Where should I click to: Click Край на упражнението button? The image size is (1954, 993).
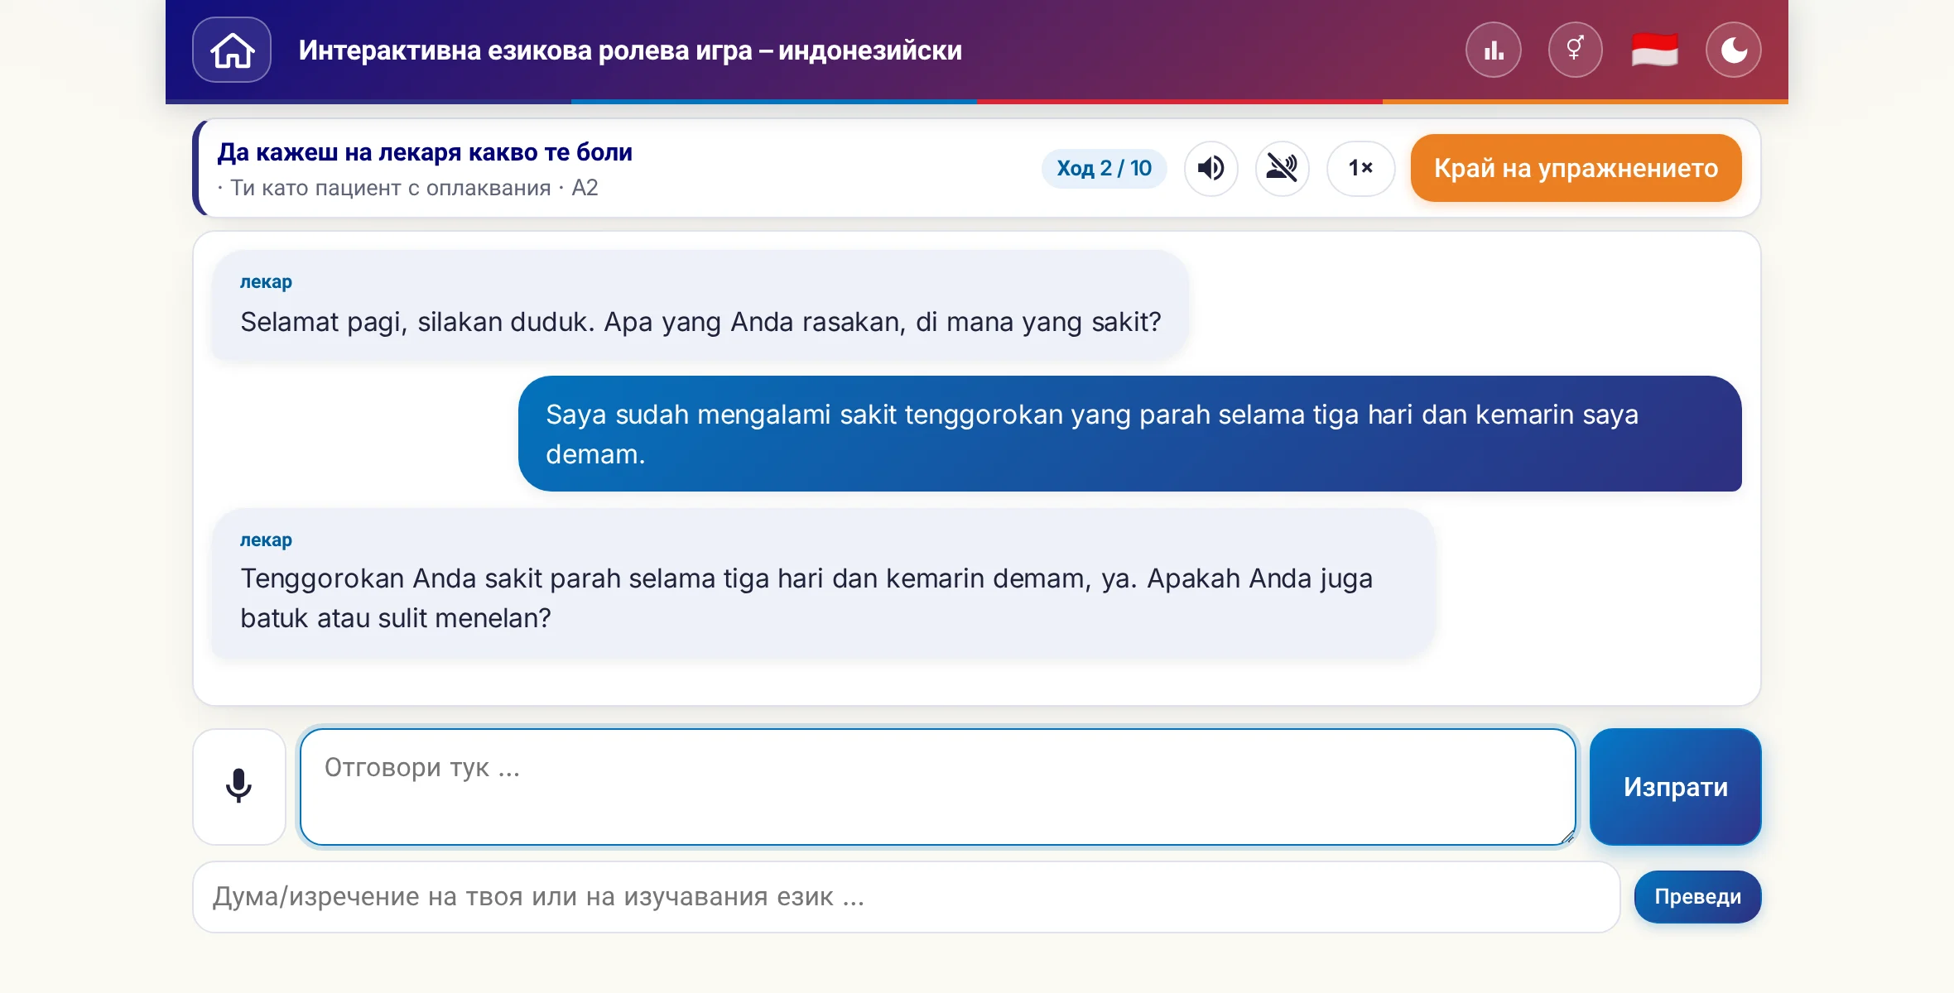coord(1576,168)
